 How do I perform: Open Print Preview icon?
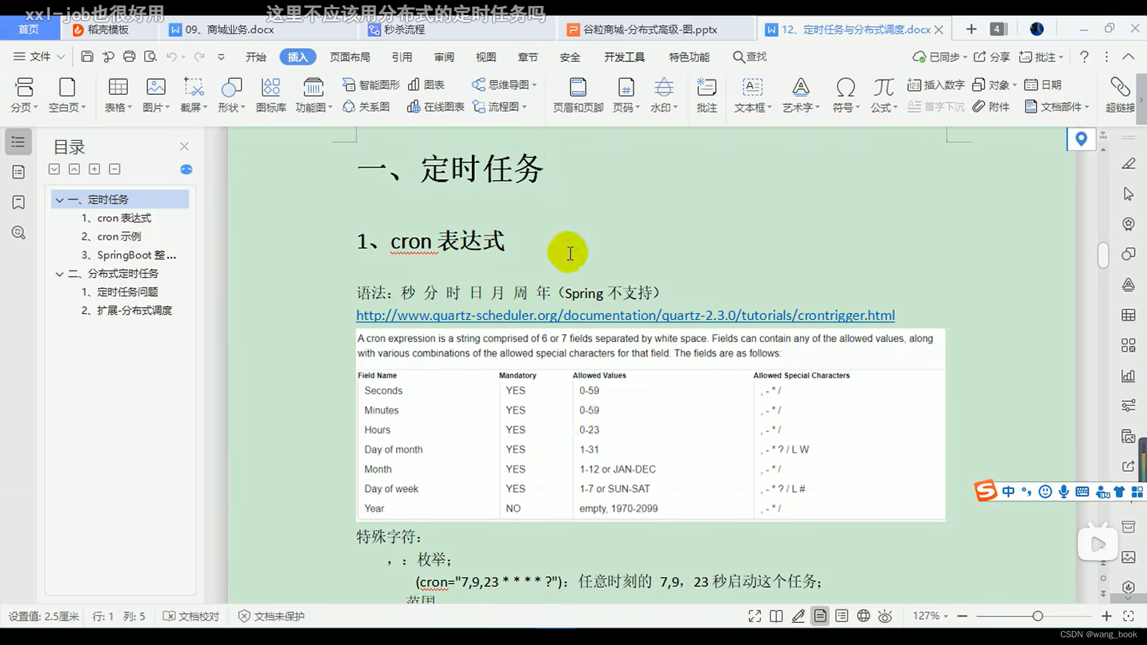[x=151, y=57]
